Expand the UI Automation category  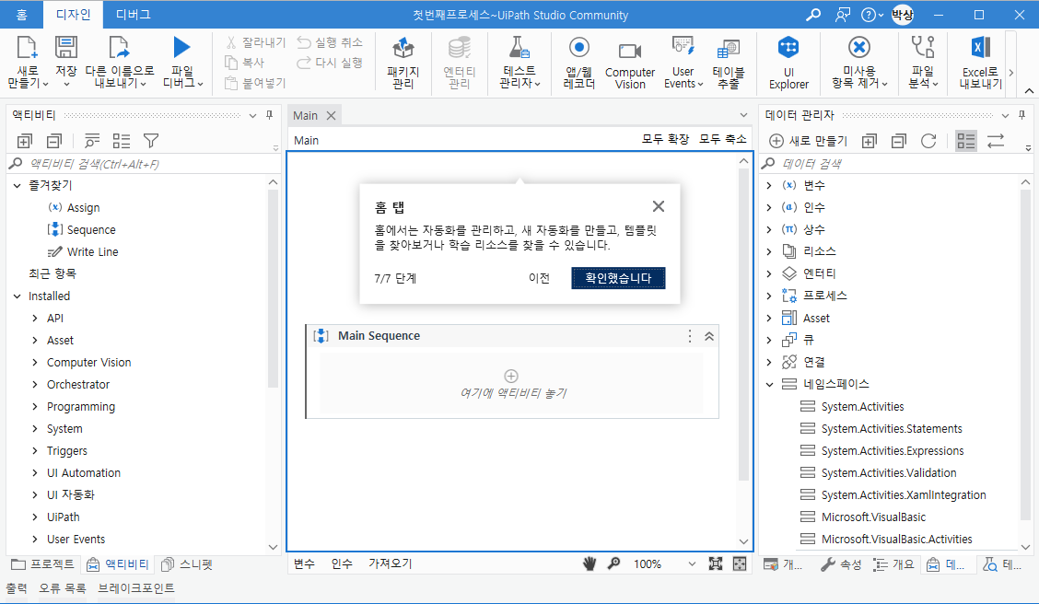pyautogui.click(x=35, y=473)
